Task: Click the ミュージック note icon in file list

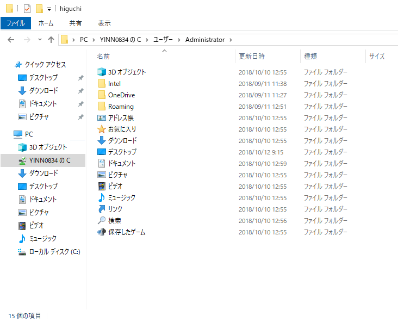Action: click(x=102, y=197)
